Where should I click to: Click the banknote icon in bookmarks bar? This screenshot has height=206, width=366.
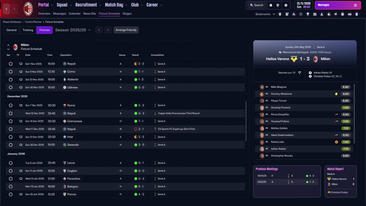(x=350, y=14)
